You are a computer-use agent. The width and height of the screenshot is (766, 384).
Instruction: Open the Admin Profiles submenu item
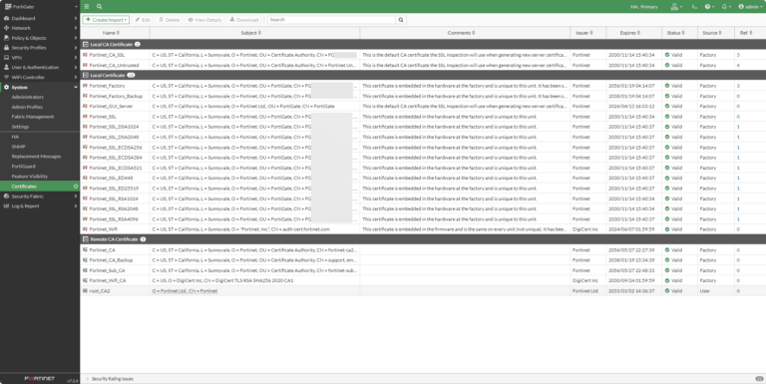pos(27,107)
